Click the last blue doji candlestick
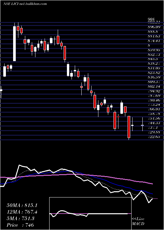The width and height of the screenshot is (164, 230). (x=142, y=125)
